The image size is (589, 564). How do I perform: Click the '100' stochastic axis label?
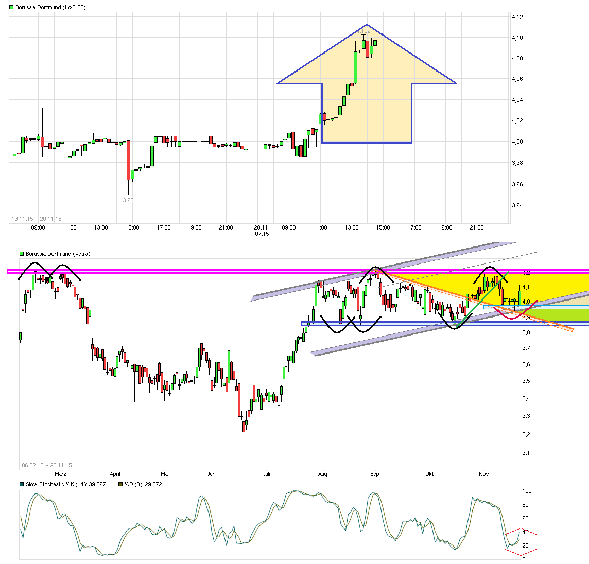(x=527, y=491)
